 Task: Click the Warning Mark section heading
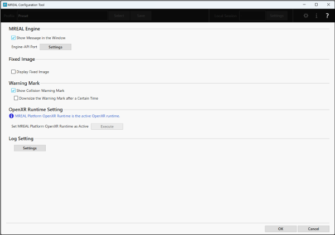(24, 83)
